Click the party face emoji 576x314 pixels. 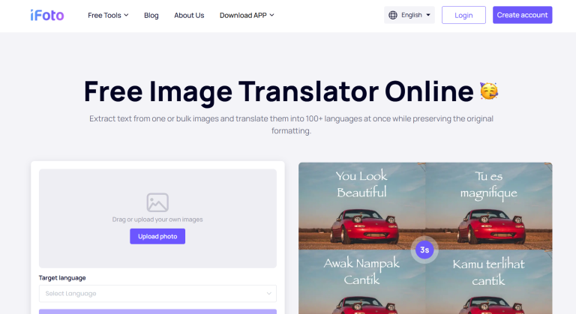tap(489, 91)
